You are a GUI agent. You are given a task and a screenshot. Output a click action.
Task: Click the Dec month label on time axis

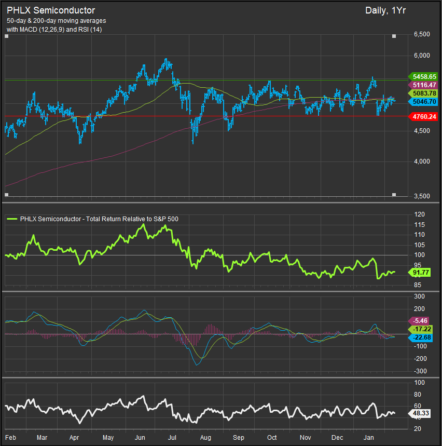[337, 438]
